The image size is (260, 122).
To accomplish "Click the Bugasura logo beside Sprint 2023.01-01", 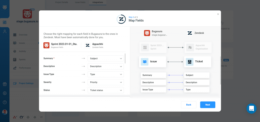I will pyautogui.click(x=46, y=45).
